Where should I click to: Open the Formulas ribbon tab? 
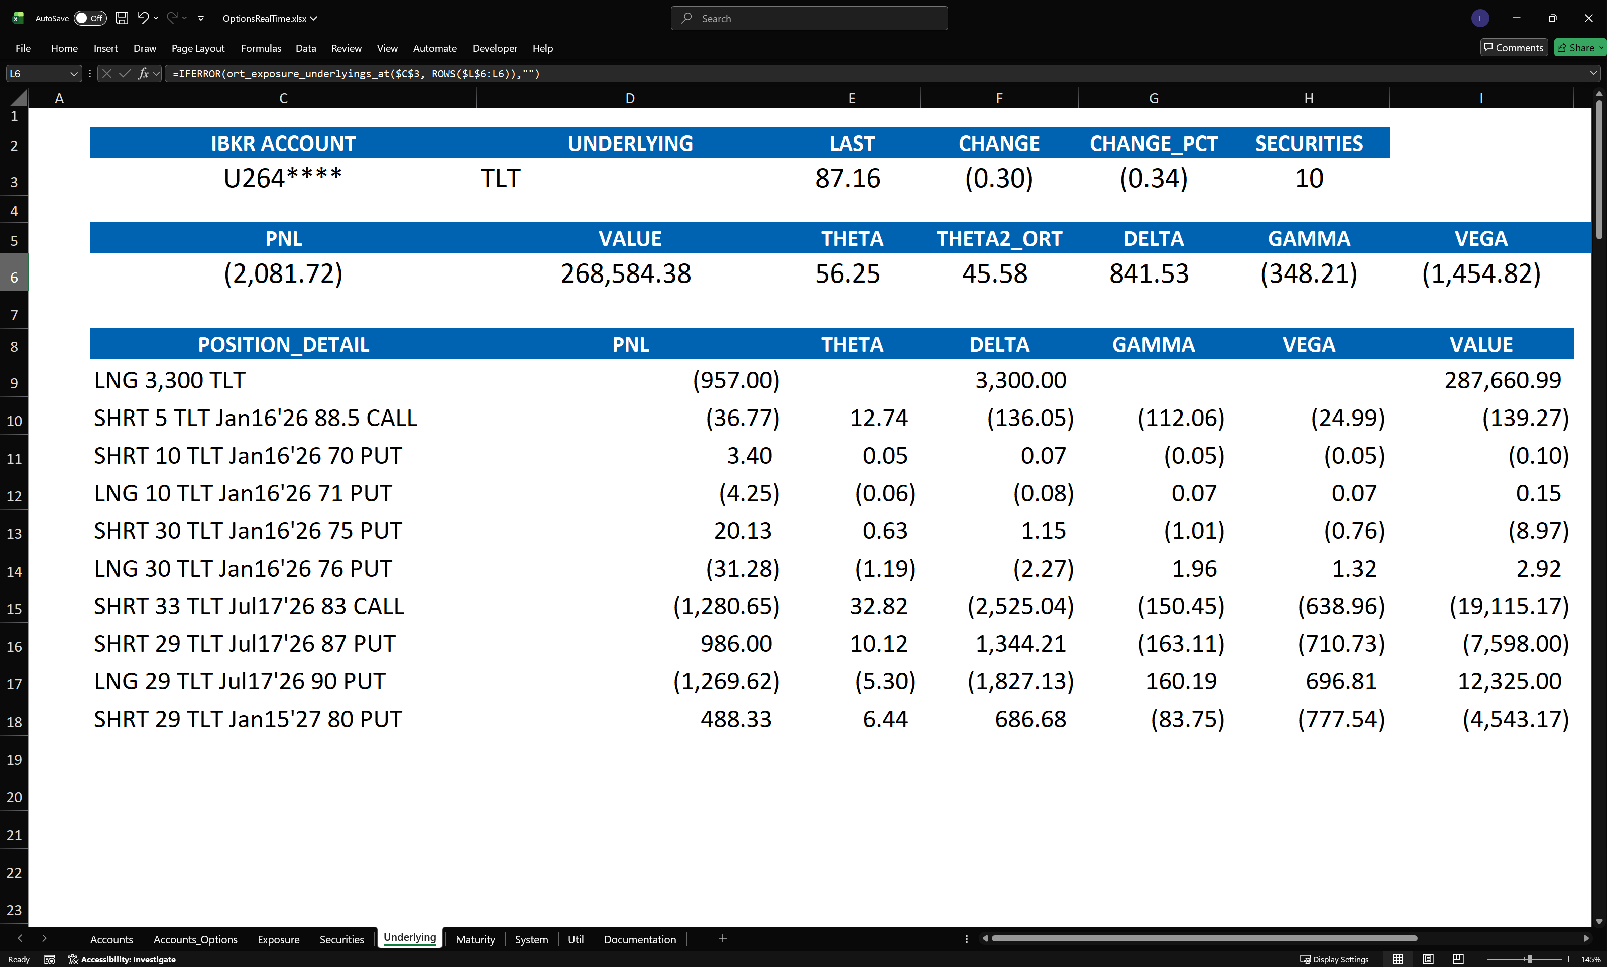261,48
